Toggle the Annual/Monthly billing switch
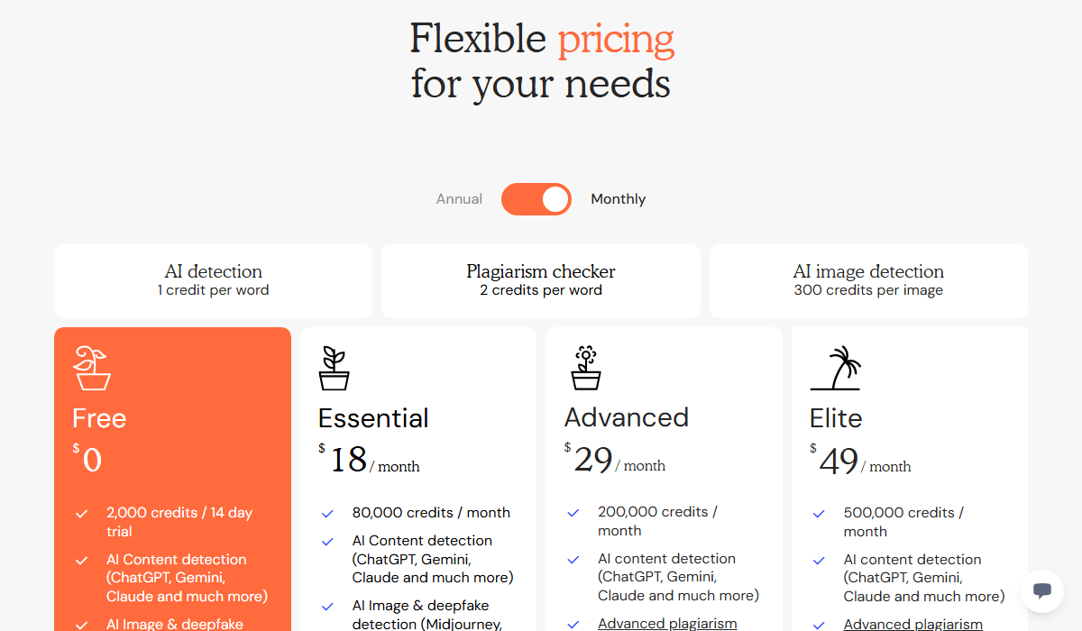 coord(536,199)
